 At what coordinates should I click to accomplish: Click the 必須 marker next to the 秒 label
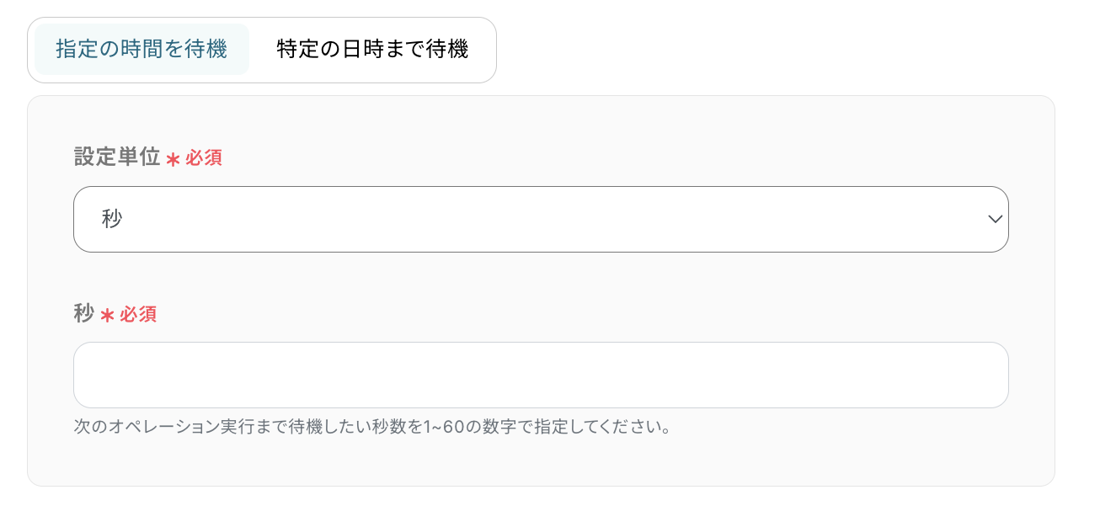pos(138,315)
